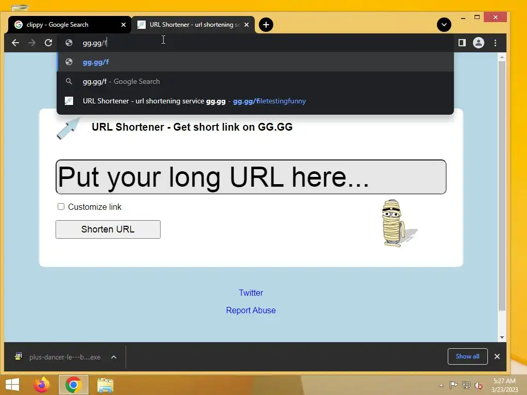Switch to the clippy - Google Search tab
This screenshot has height=395, width=527.
69,25
